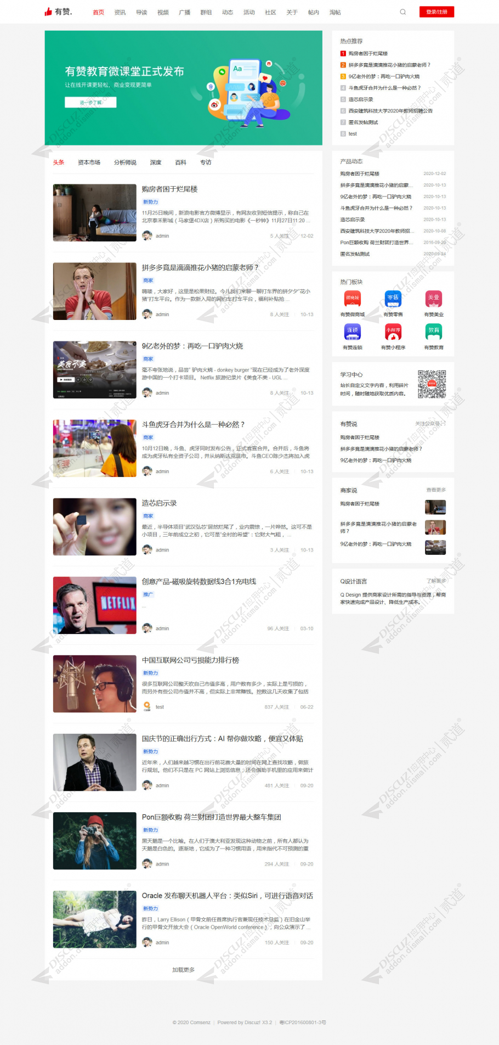Open article 斗鱼虎牙合并为什么是一种必然？
The height and width of the screenshot is (1045, 499).
coord(193,424)
